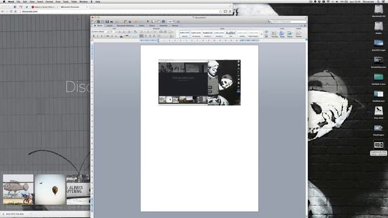The width and height of the screenshot is (388, 218).
Task: Bookmark the page with Chrome's star icon
Action: click(220, 12)
